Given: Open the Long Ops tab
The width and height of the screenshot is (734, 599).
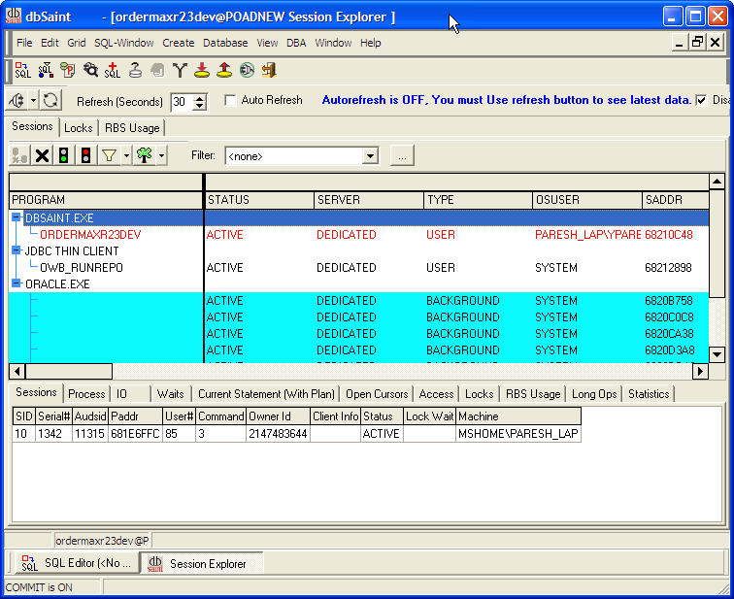Looking at the screenshot, I should (594, 394).
